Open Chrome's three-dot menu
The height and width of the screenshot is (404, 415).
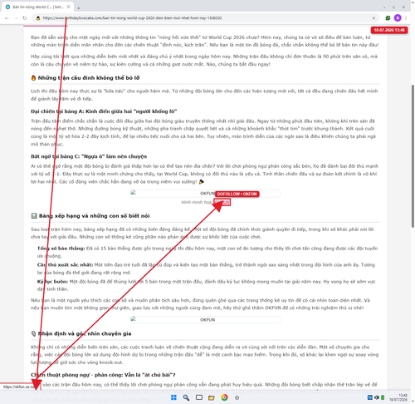coord(406,18)
